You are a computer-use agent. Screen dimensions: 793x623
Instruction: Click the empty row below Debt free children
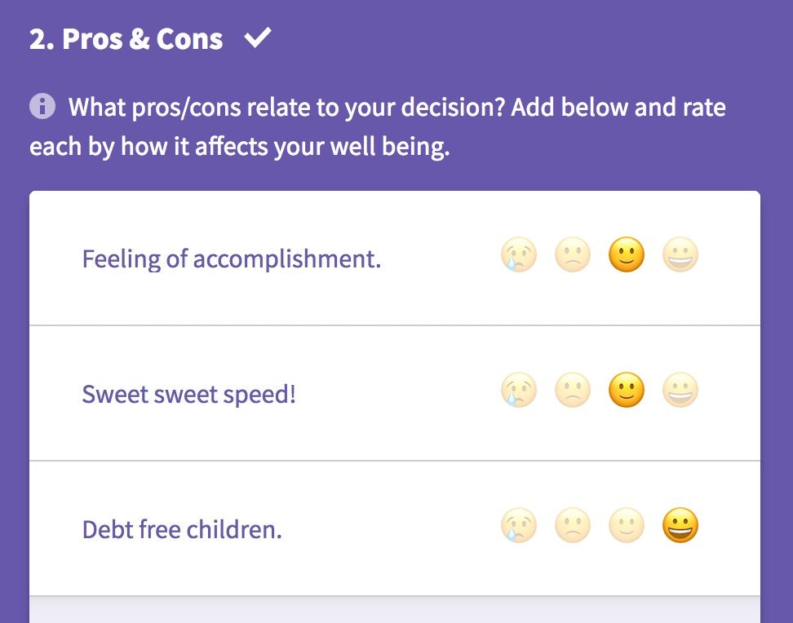pyautogui.click(x=395, y=610)
